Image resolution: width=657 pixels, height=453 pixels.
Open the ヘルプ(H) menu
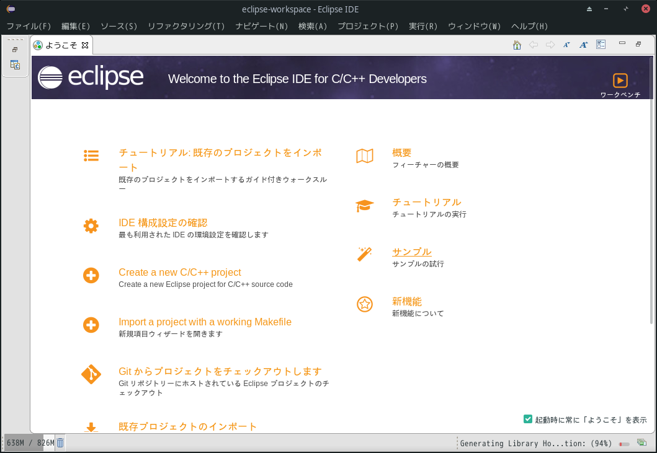529,26
